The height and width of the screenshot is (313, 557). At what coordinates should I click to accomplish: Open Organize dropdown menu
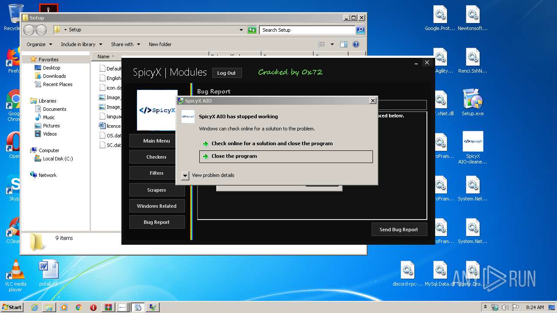coord(39,44)
